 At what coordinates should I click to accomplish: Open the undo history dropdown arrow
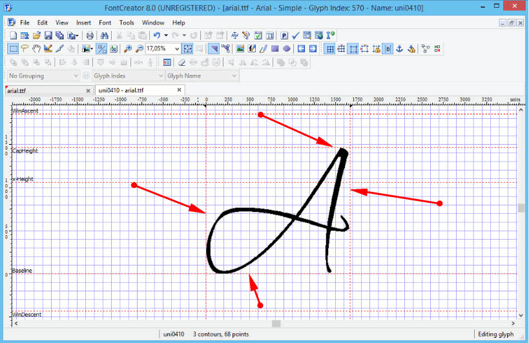pos(166,36)
